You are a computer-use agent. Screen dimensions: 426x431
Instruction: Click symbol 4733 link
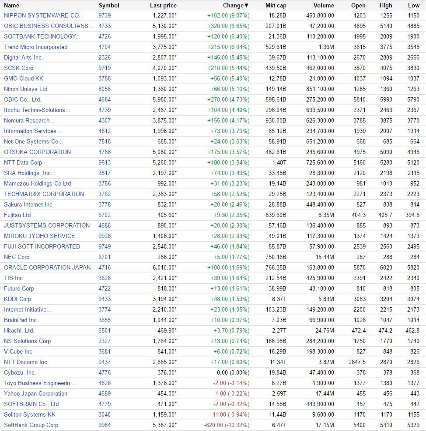pyautogui.click(x=105, y=26)
